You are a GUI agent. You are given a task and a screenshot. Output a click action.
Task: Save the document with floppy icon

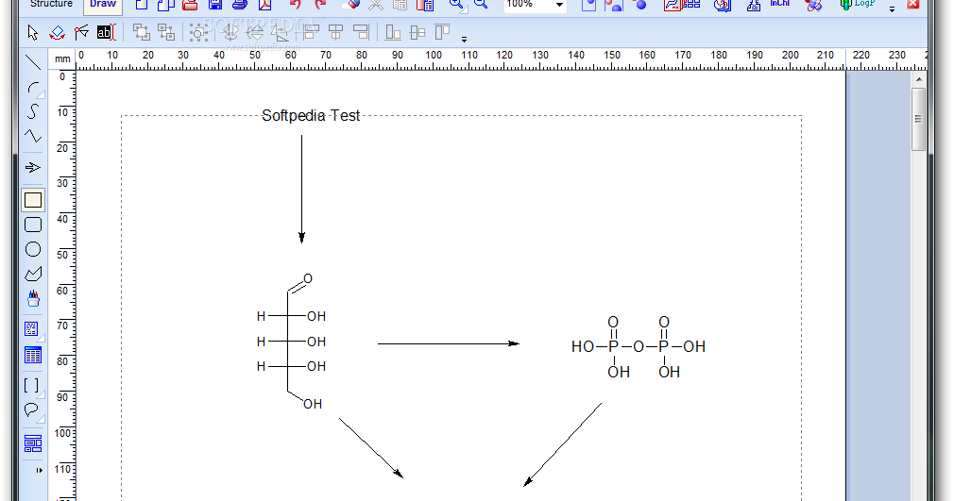214,5
